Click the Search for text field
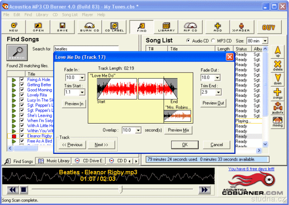The image size is (289, 205). 86,48
